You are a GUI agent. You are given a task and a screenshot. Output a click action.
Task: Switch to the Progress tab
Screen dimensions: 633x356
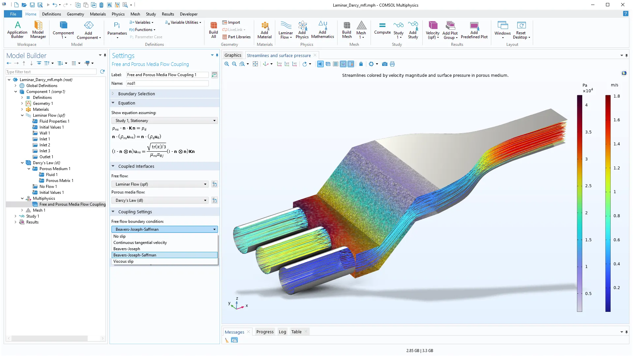tap(265, 332)
